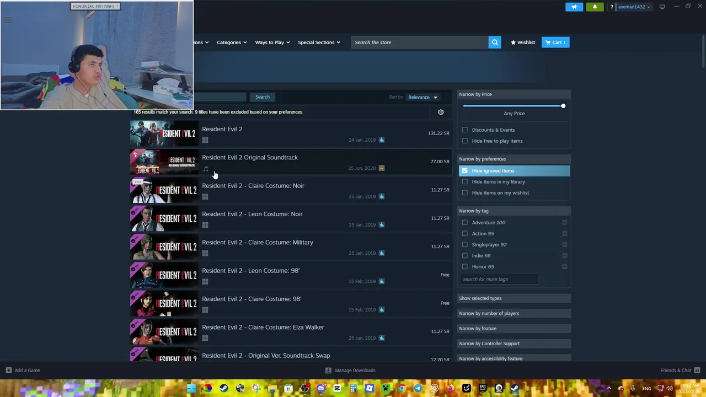Tick the Singleplayer tag checkbox
This screenshot has width=706, height=397.
(x=465, y=245)
